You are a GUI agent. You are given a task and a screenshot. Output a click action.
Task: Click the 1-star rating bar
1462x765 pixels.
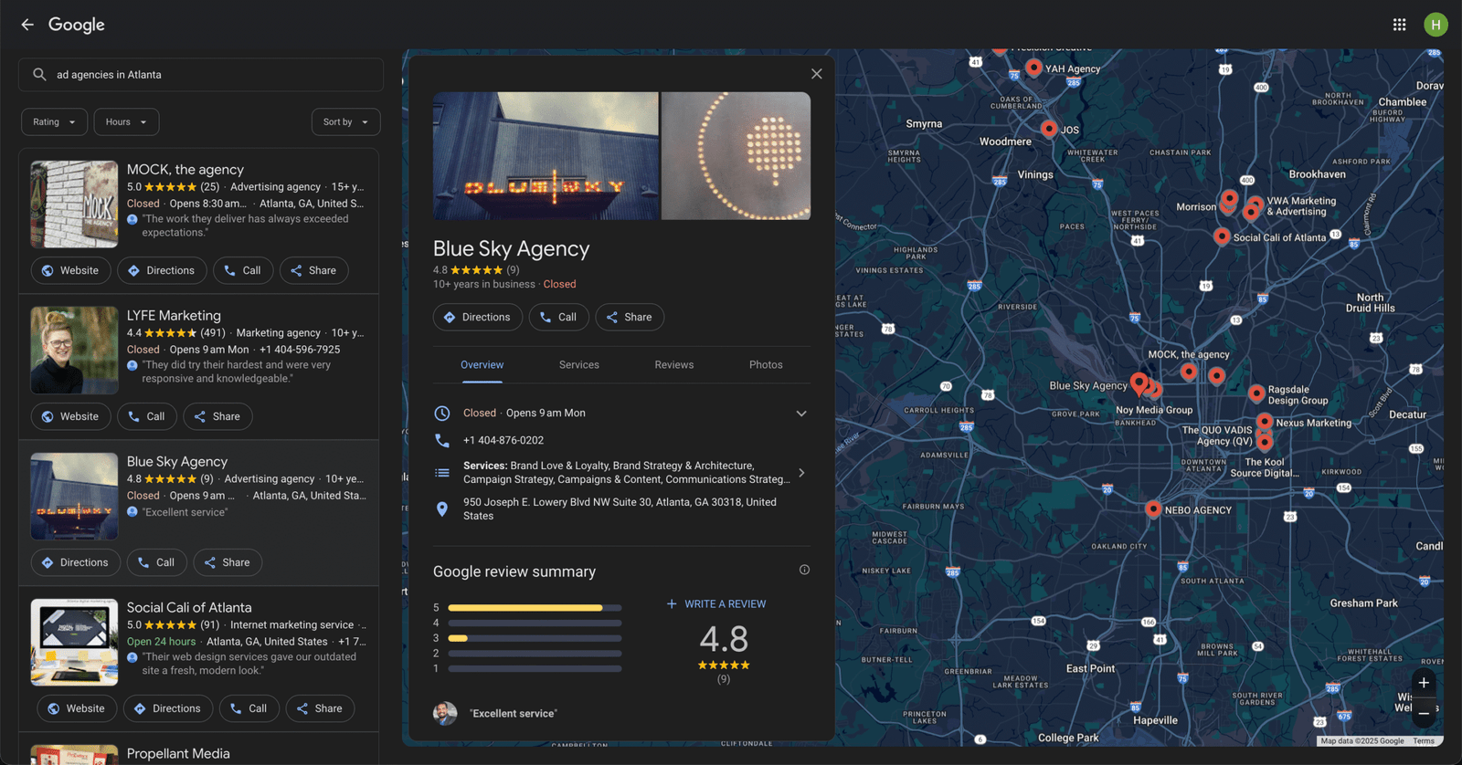click(535, 669)
